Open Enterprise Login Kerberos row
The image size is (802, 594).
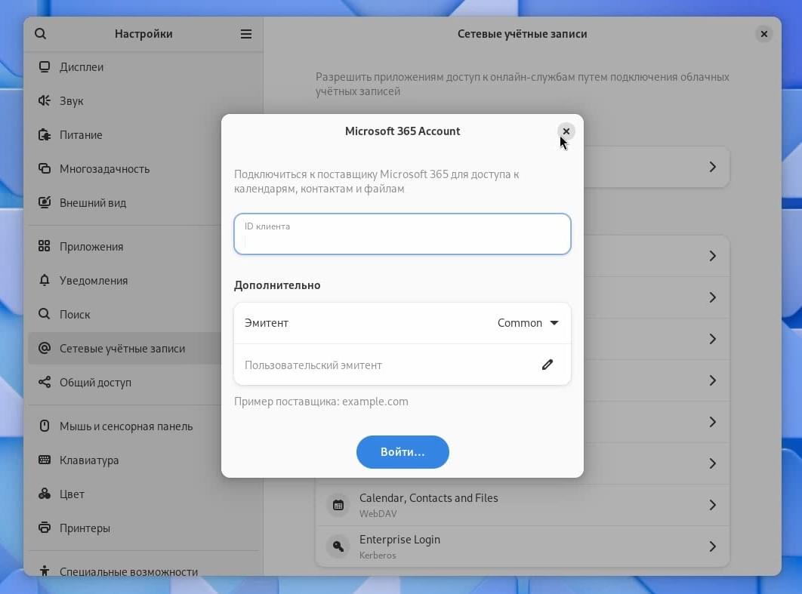pos(523,546)
